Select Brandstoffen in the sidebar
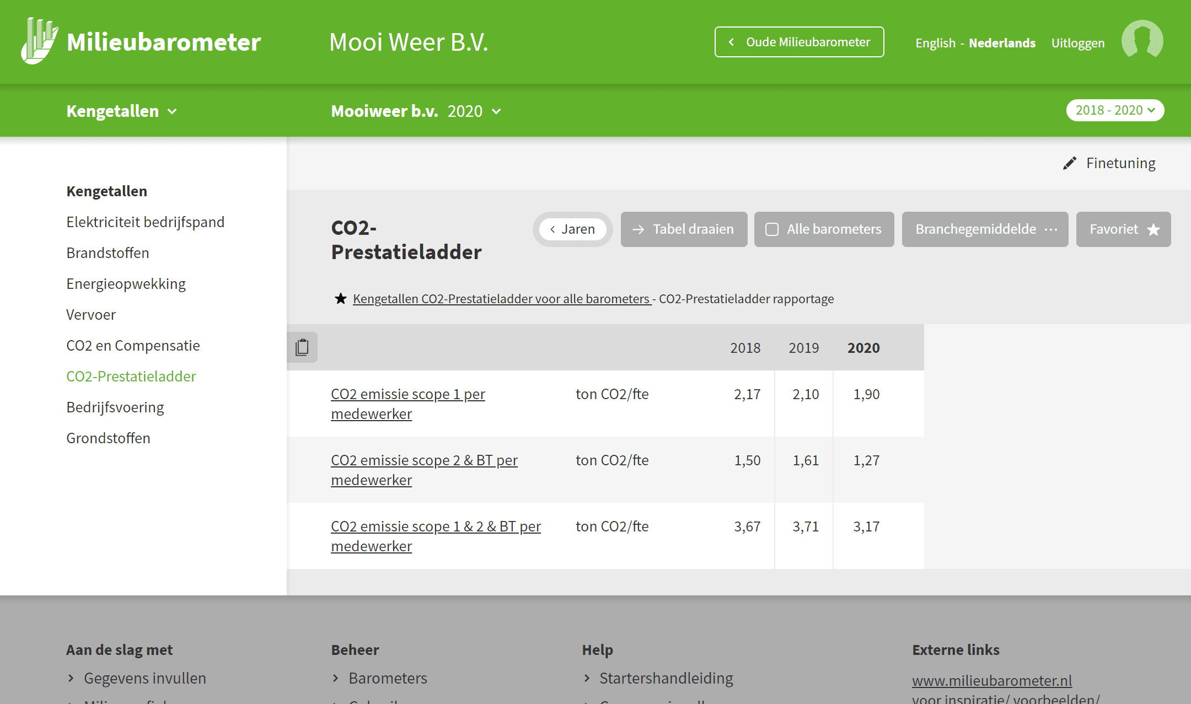The image size is (1191, 704). coord(108,253)
